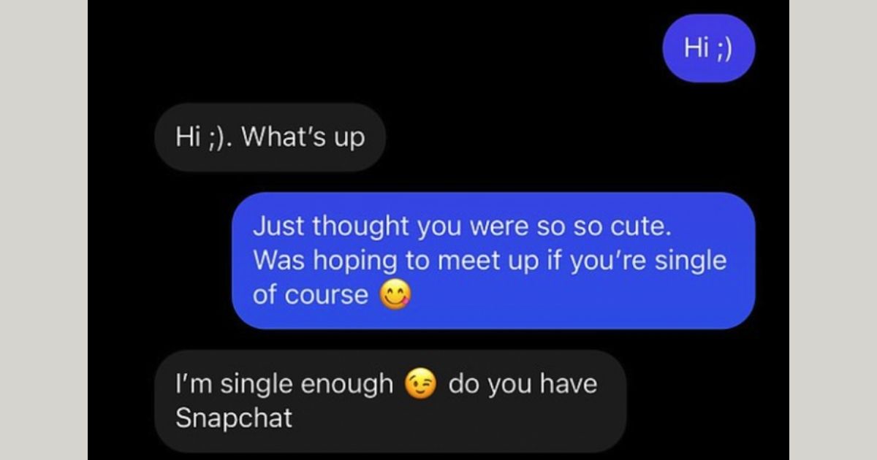Click "of course" beside the yummy emoji
The height and width of the screenshot is (460, 877).
[311, 295]
